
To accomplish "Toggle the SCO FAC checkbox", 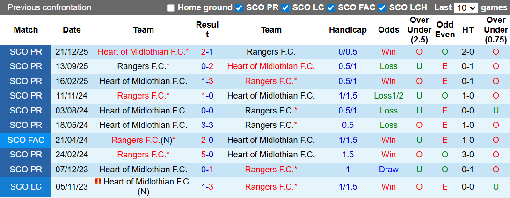I will pos(331,8).
